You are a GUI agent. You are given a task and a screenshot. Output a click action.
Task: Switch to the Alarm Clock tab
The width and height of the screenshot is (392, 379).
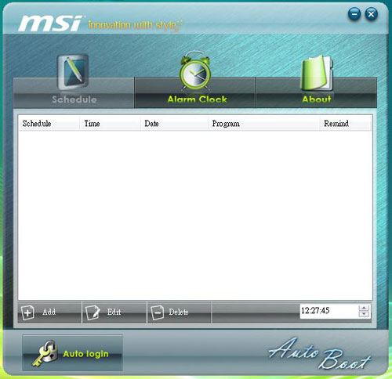pos(195,92)
